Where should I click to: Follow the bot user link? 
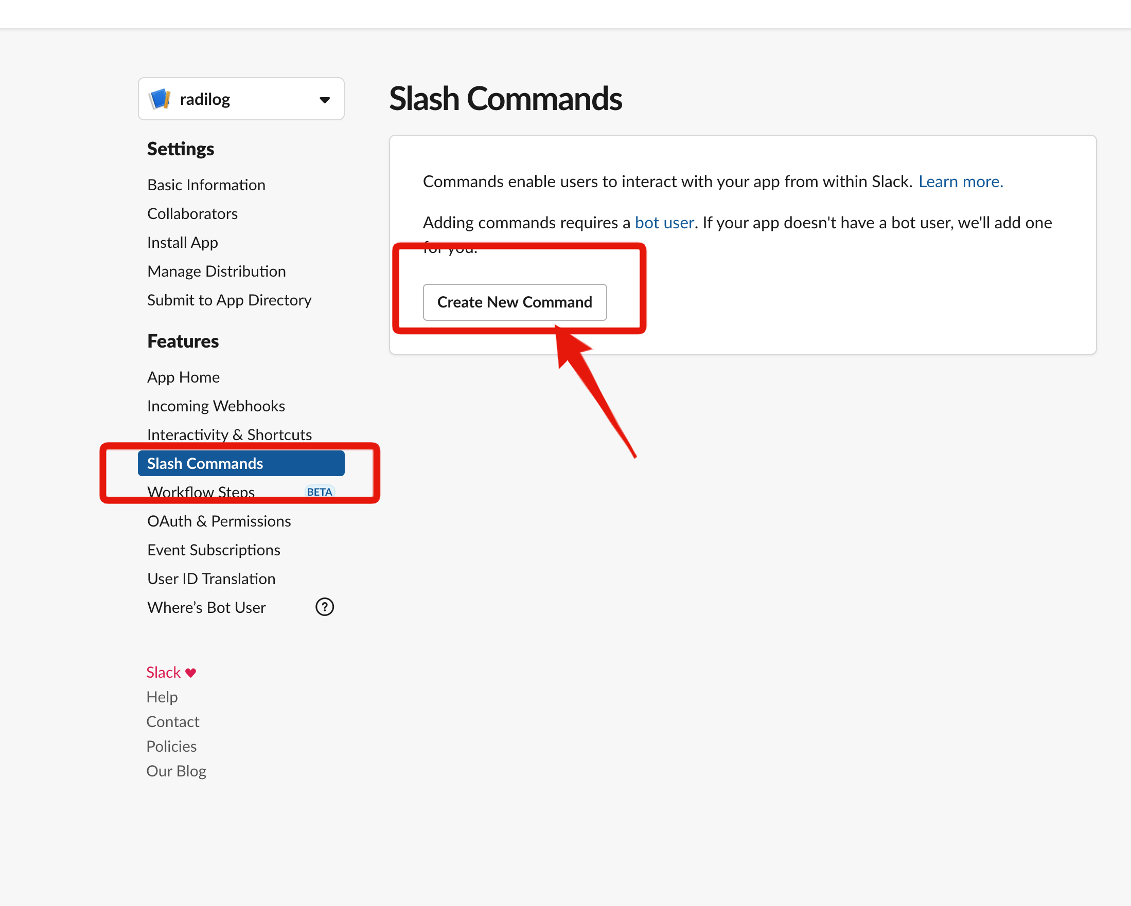pos(664,223)
